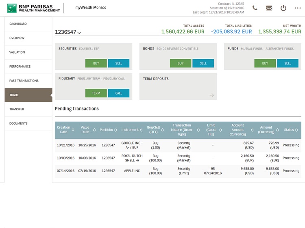The height and width of the screenshot is (228, 305).
Task: Click Sell under Securities
Action: [119, 63]
